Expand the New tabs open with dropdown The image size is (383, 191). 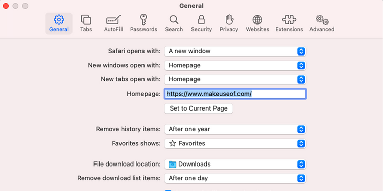[235, 79]
